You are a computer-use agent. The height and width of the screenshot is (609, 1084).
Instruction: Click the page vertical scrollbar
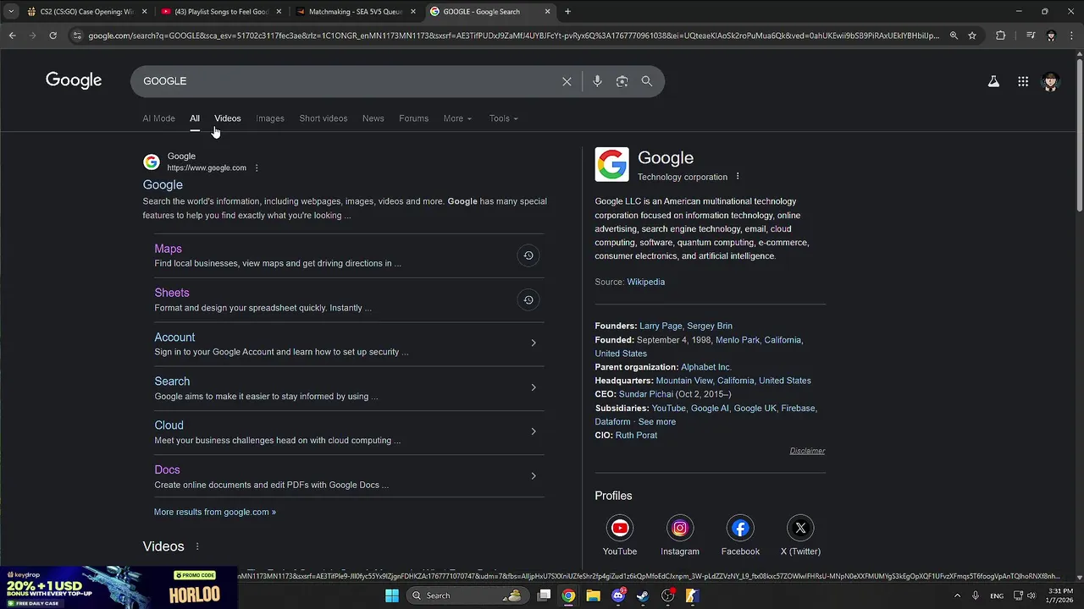click(x=1079, y=135)
